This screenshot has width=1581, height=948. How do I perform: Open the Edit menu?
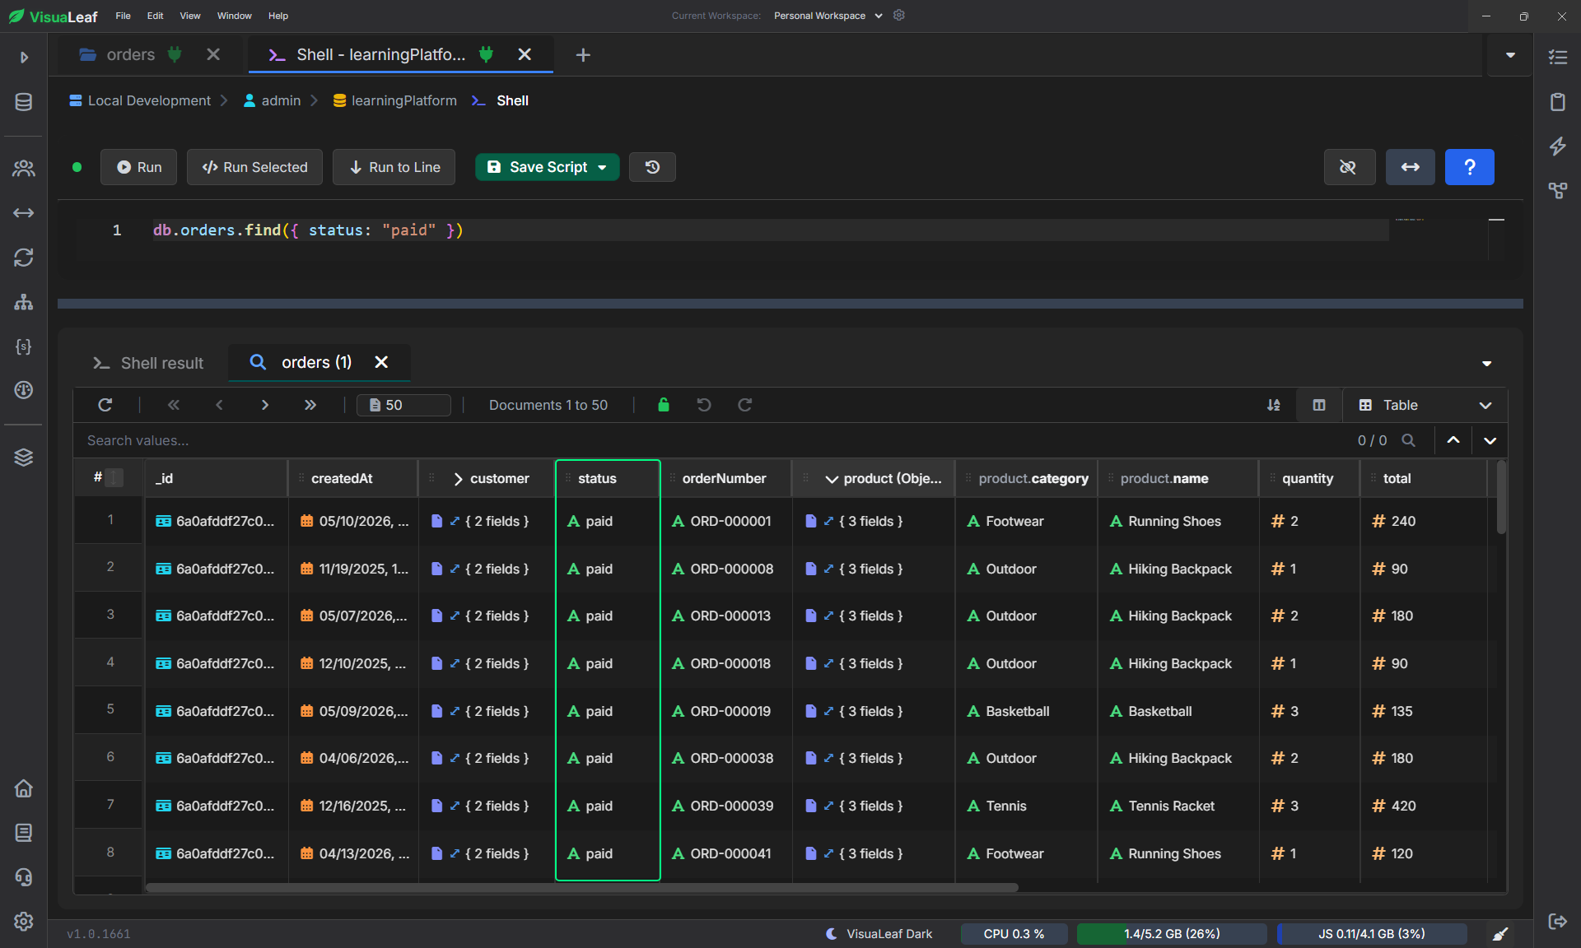pyautogui.click(x=155, y=16)
